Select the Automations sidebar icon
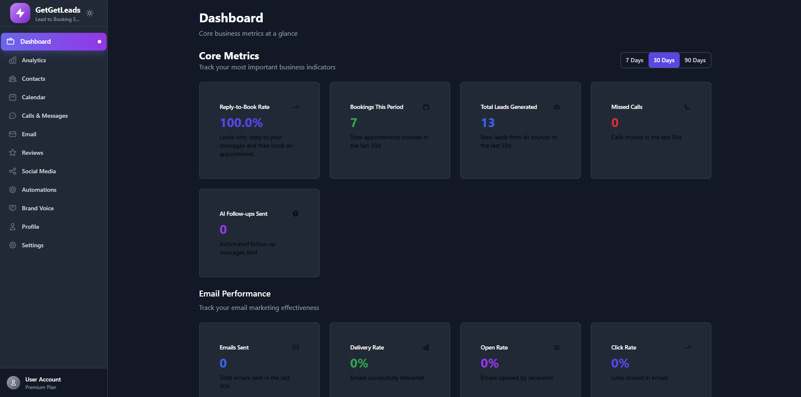Screen dimensions: 801x397 [13, 190]
